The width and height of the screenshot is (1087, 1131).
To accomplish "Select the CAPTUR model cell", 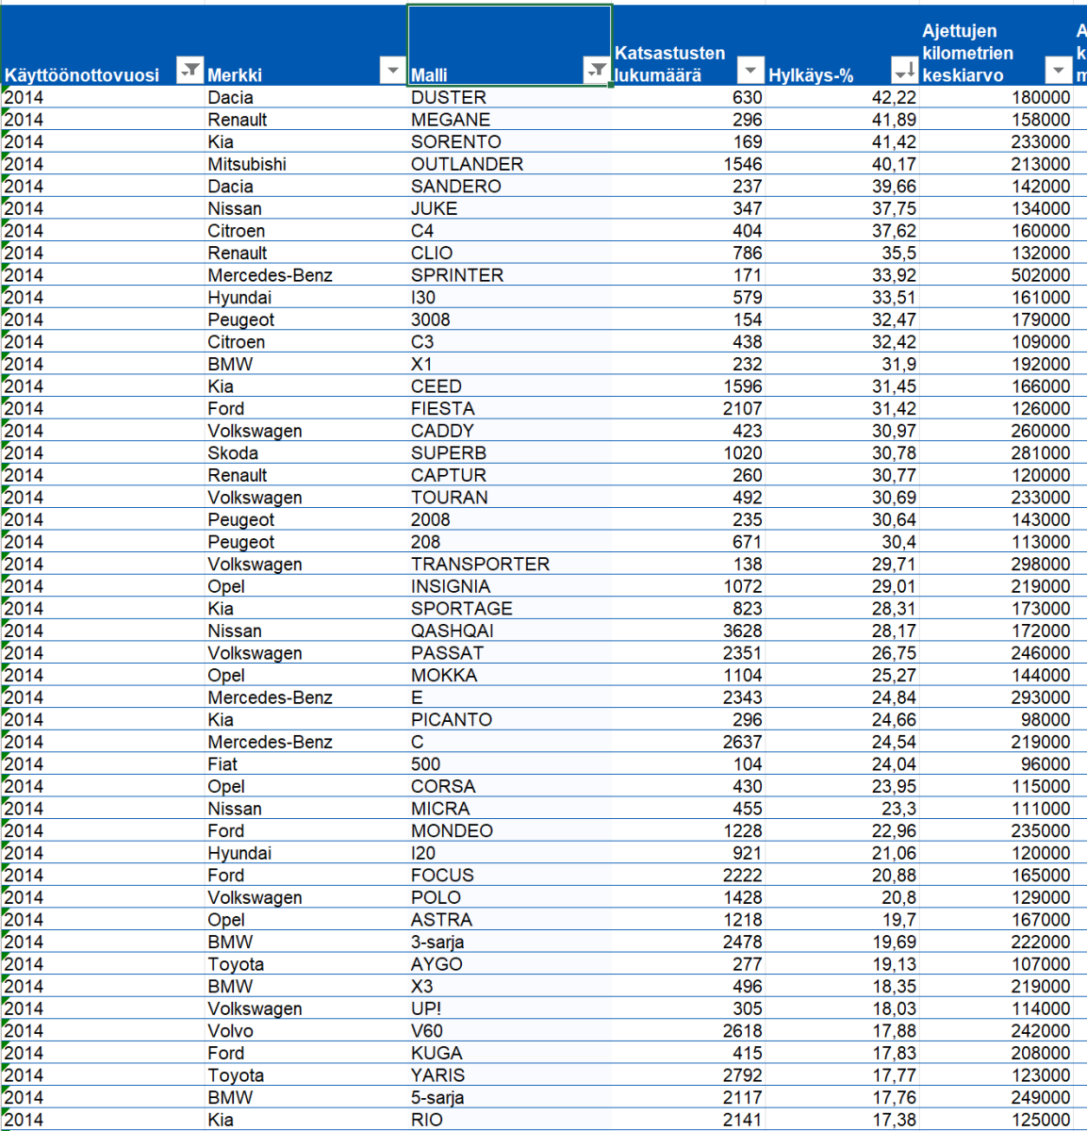I will 509,475.
